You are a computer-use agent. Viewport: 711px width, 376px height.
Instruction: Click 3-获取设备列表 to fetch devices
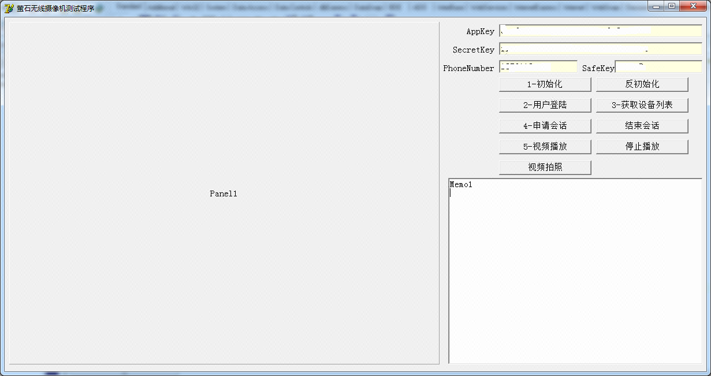[x=642, y=105]
